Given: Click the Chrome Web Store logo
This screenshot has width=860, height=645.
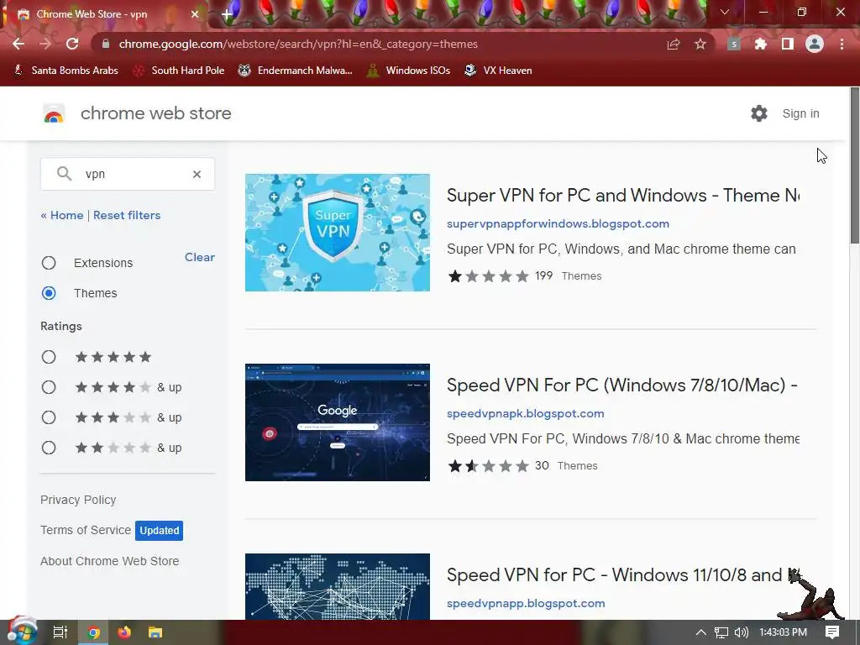Looking at the screenshot, I should pos(54,113).
